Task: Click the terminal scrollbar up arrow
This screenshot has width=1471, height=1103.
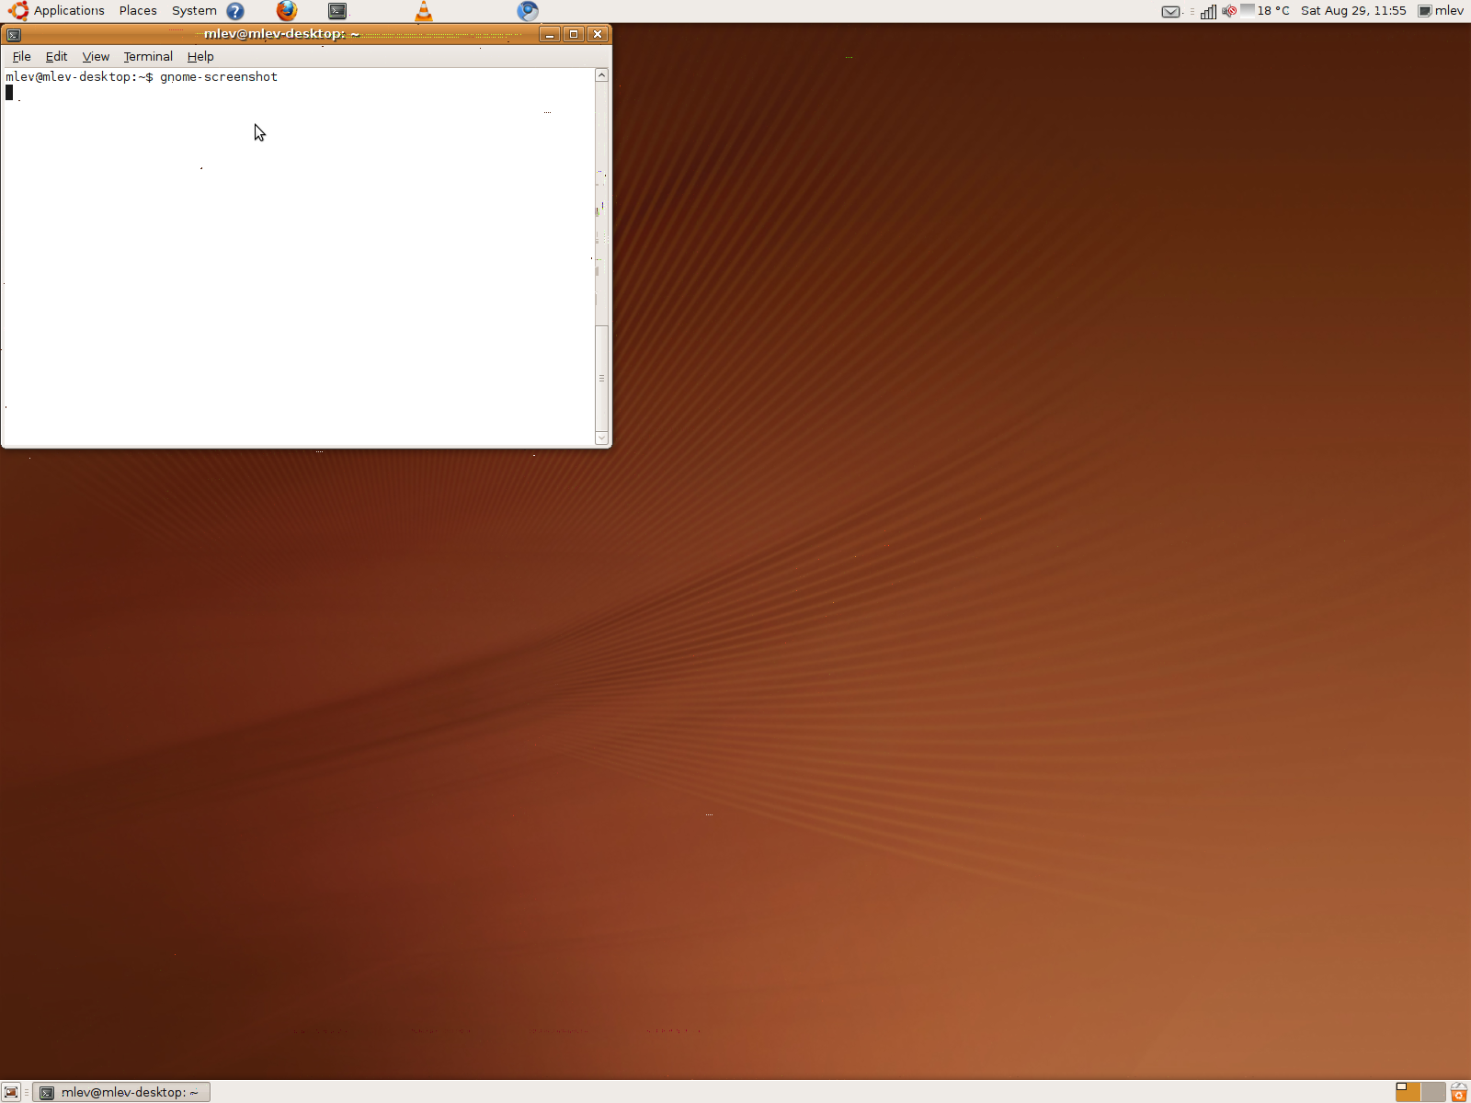Action: pyautogui.click(x=602, y=75)
